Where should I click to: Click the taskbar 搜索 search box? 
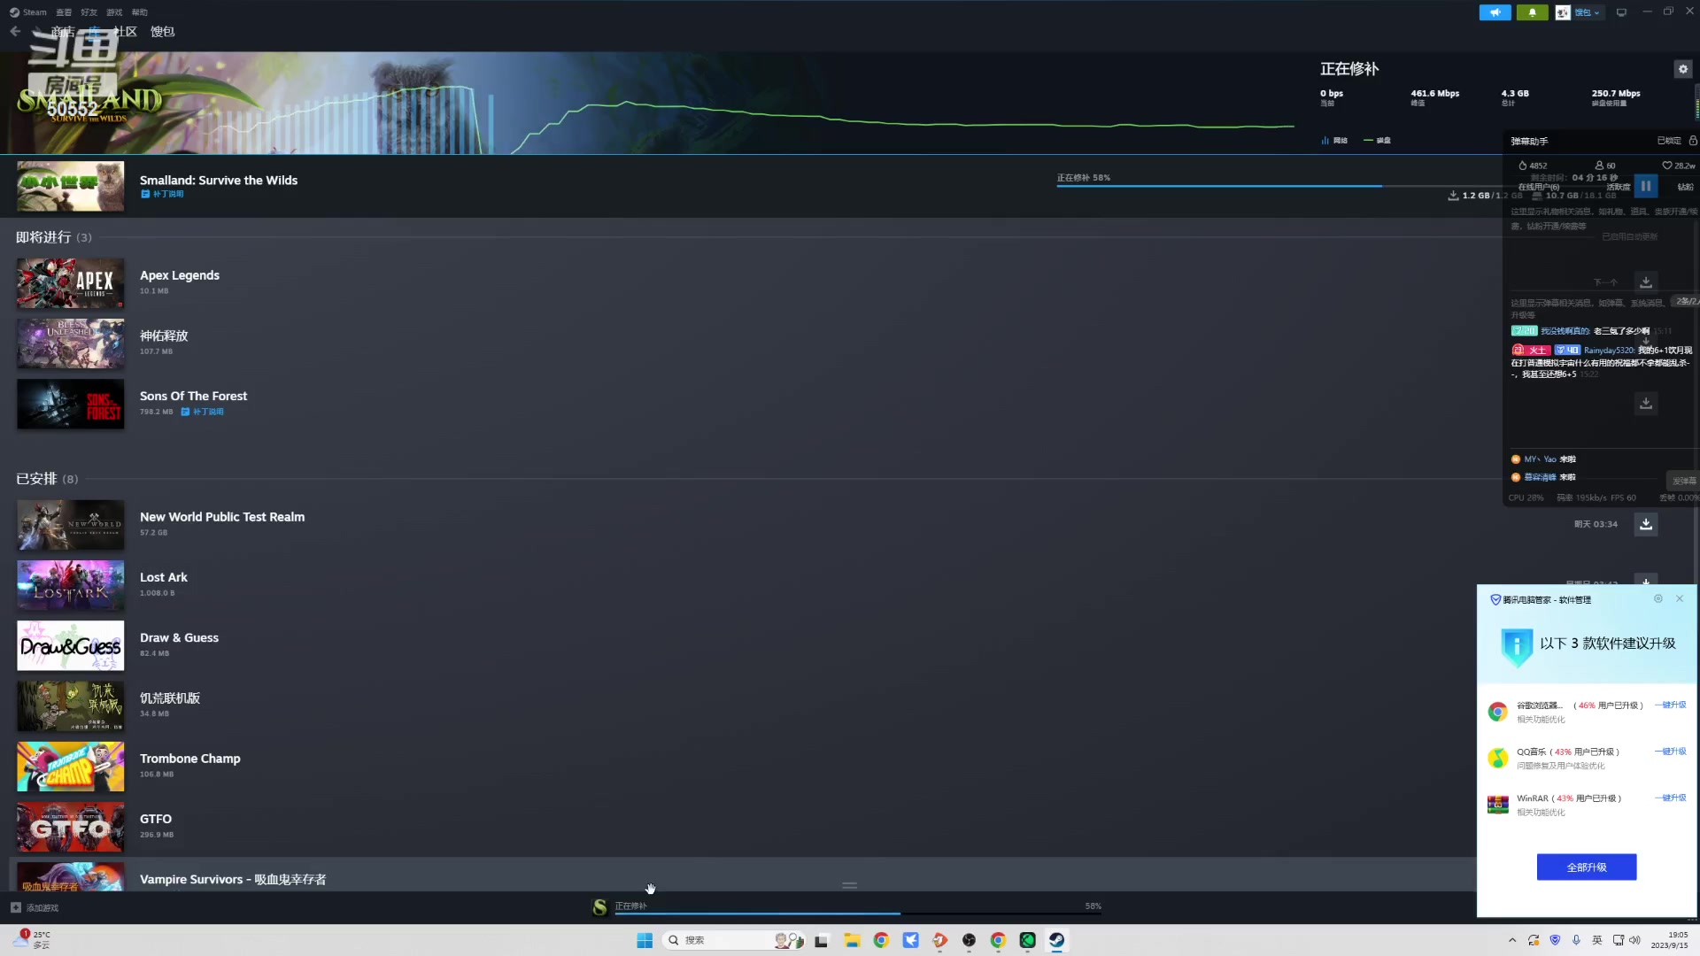734,940
